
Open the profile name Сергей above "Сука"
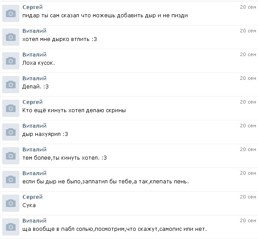click(x=33, y=197)
